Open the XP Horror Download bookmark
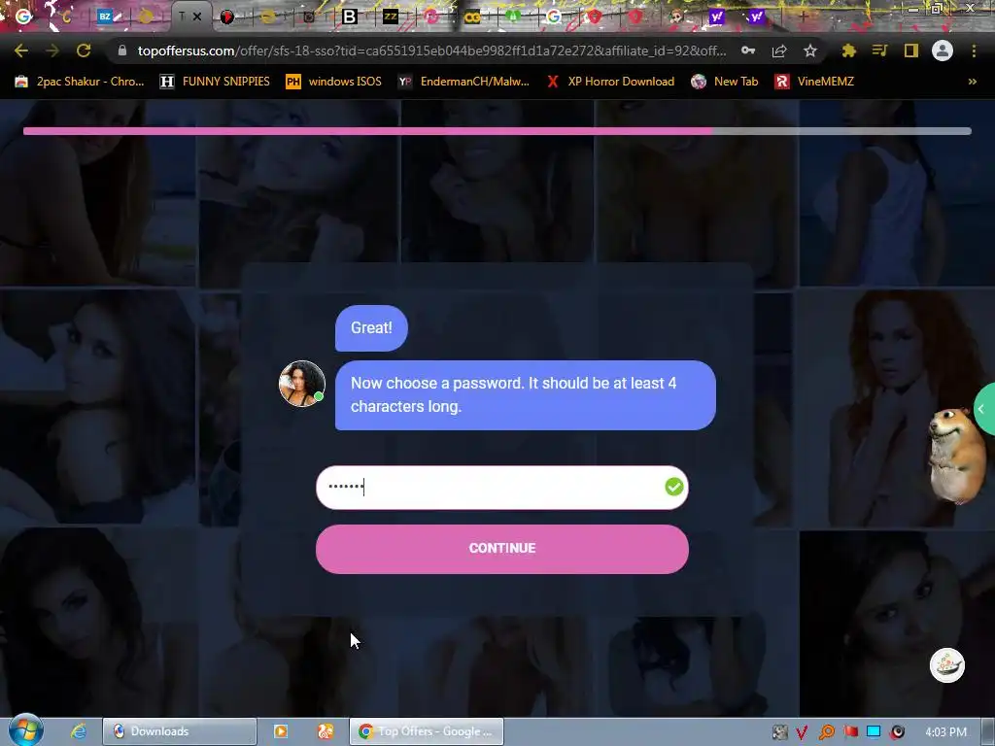This screenshot has width=995, height=746. (610, 82)
